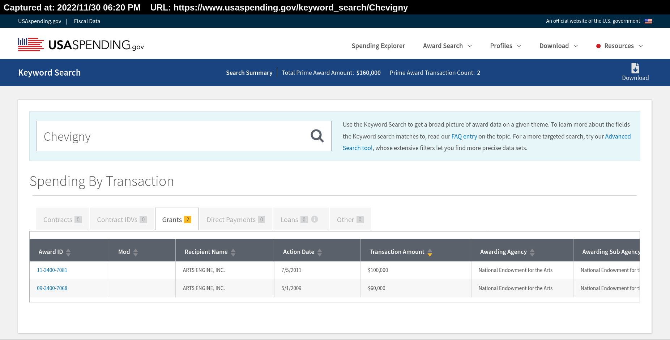Open the USAspending.gov logo home link
Image resolution: width=670 pixels, height=340 pixels.
tap(81, 45)
